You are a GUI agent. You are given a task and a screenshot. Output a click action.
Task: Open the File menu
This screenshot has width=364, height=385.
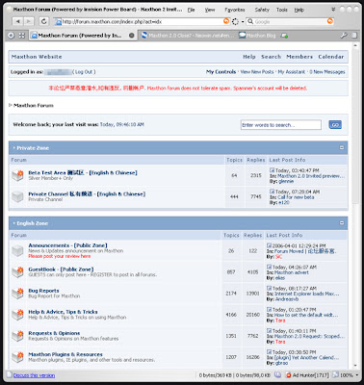tap(191, 10)
